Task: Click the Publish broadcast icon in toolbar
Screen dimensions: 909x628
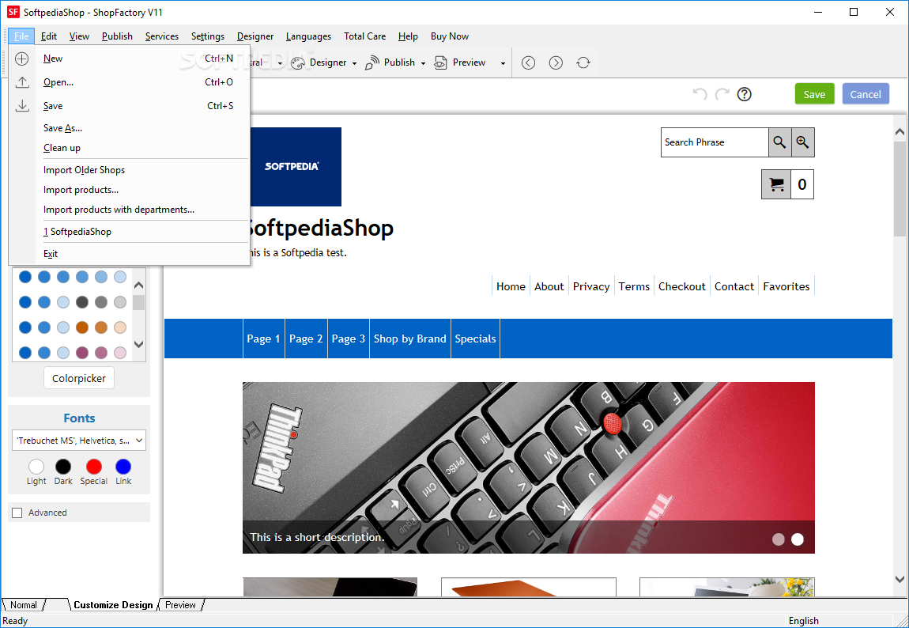Action: (x=372, y=62)
